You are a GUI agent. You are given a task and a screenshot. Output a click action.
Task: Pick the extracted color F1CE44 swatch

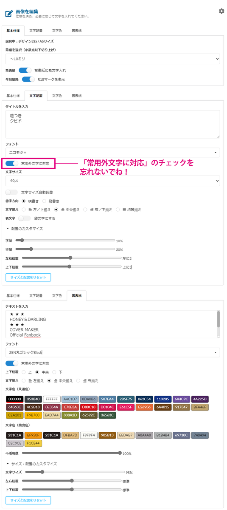[x=33, y=443]
